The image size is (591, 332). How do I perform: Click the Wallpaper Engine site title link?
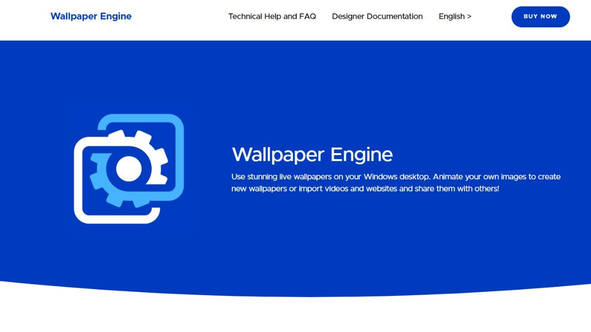91,16
